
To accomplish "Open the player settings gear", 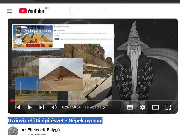I will tap(143, 107).
